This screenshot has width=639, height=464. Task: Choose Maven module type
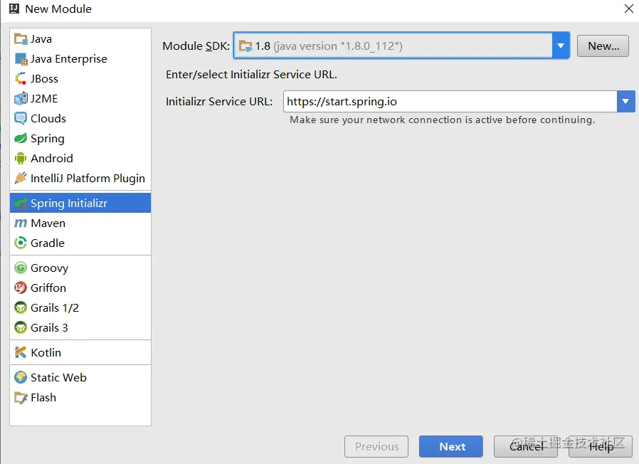(x=80, y=223)
